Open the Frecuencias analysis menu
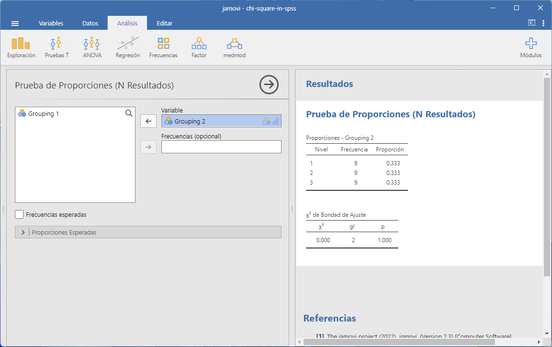 (163, 48)
